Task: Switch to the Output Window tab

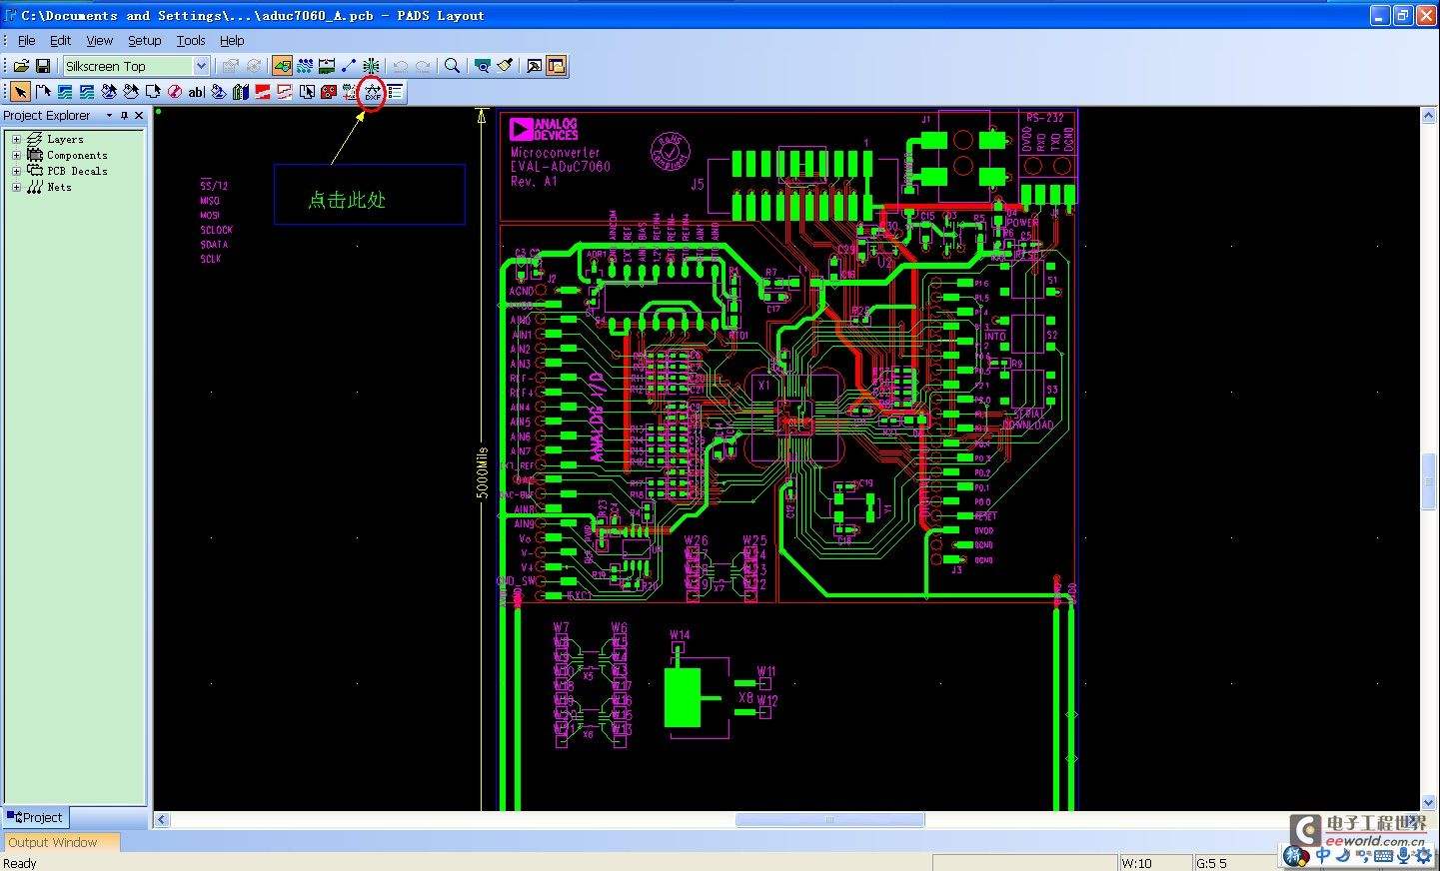Action: 62,842
